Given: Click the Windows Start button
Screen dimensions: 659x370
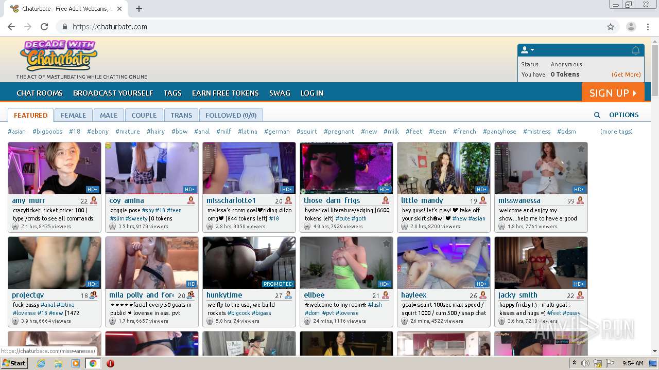Looking at the screenshot, I should [x=14, y=363].
